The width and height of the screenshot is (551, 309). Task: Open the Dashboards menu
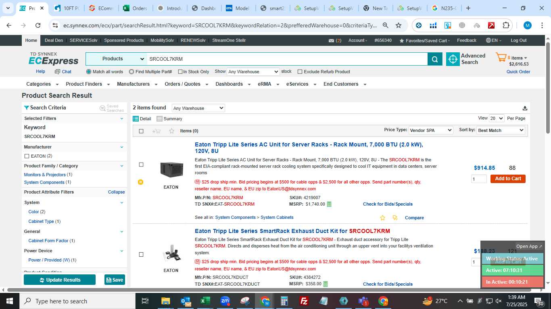click(x=233, y=84)
